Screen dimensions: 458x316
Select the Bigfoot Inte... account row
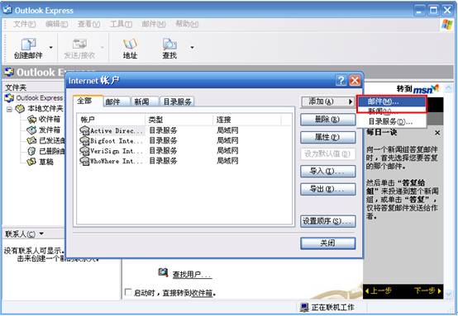(x=184, y=140)
